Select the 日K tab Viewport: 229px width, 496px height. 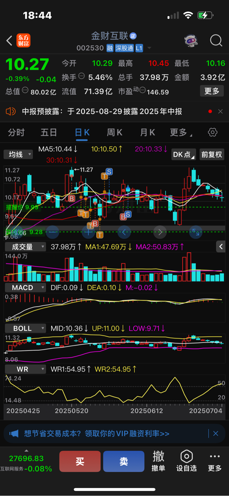82,132
